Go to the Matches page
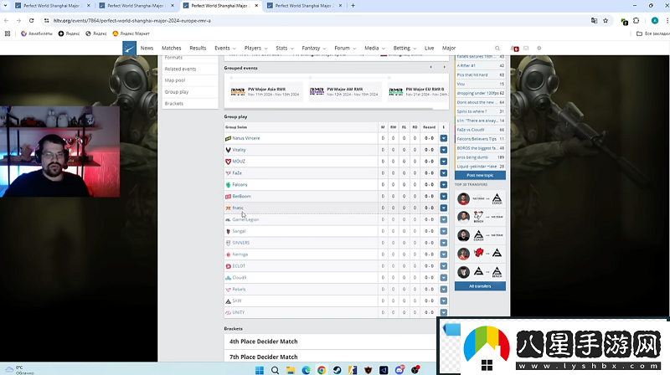Image resolution: width=670 pixels, height=375 pixels. [x=172, y=49]
